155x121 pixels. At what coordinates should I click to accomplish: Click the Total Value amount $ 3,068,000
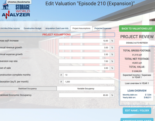click(x=137, y=71)
